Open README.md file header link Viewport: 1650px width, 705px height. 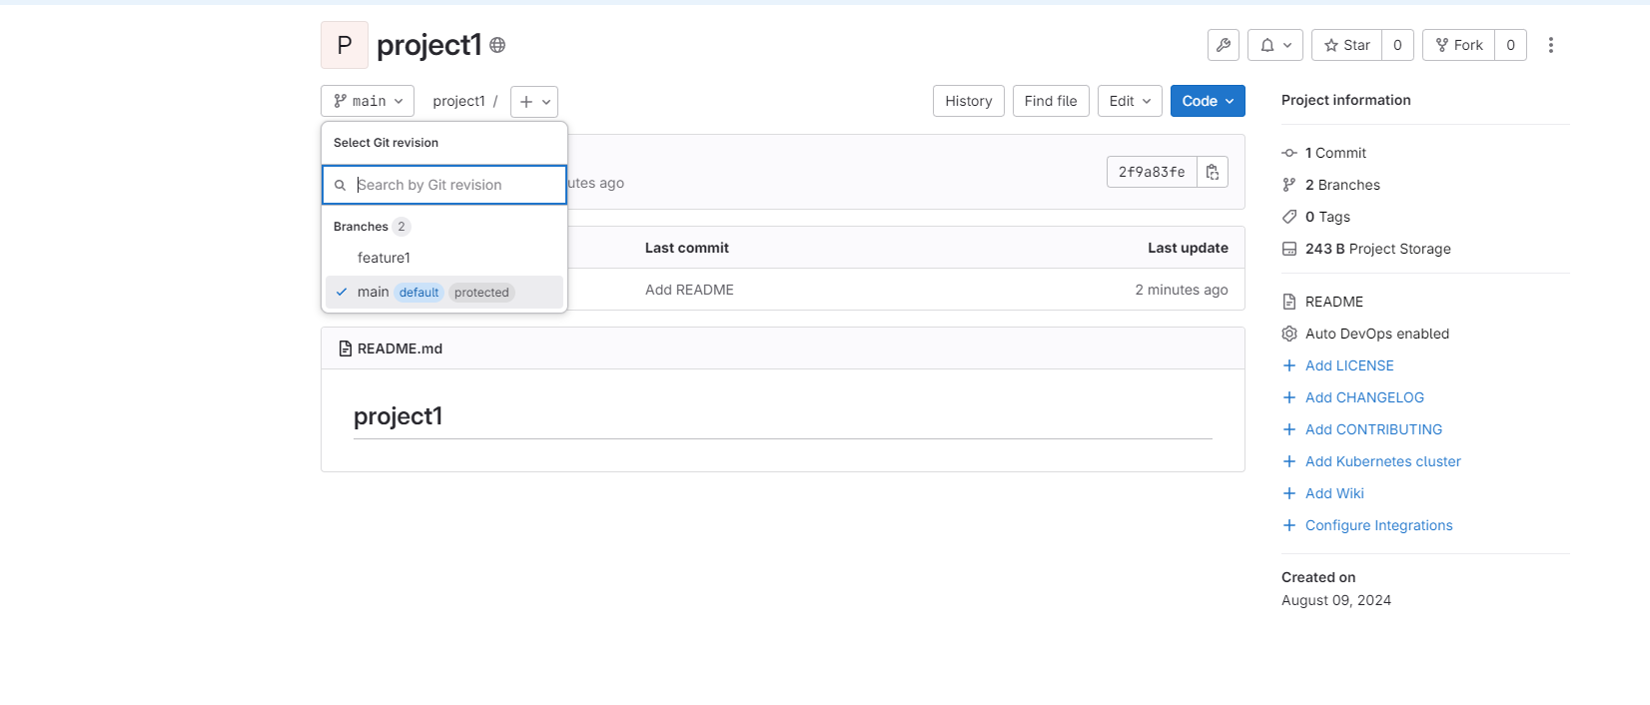[400, 349]
